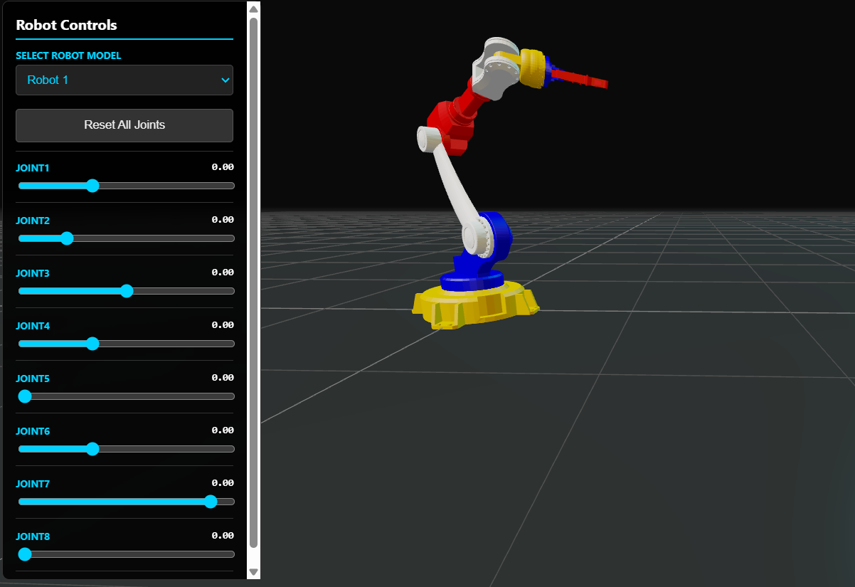Click the SELECT ROBOT MODEL label
The image size is (855, 587).
(x=68, y=55)
